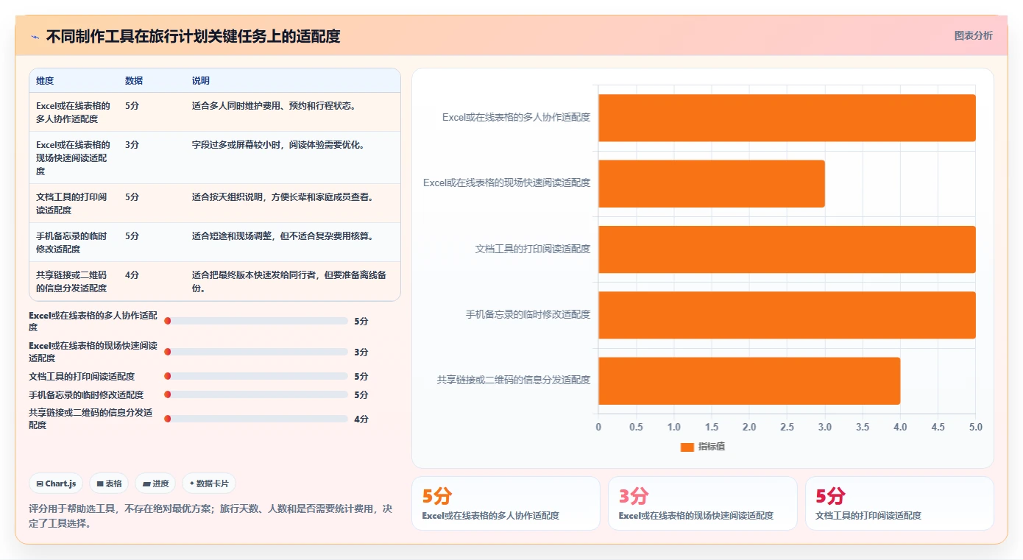Click table cell Excel或在线表格的现场快速阅读适配度
This screenshot has width=1023, height=560.
(x=74, y=157)
